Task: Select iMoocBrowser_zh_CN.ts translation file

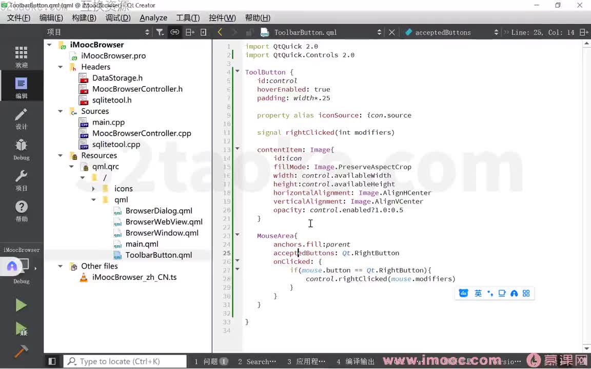Action: [x=134, y=277]
